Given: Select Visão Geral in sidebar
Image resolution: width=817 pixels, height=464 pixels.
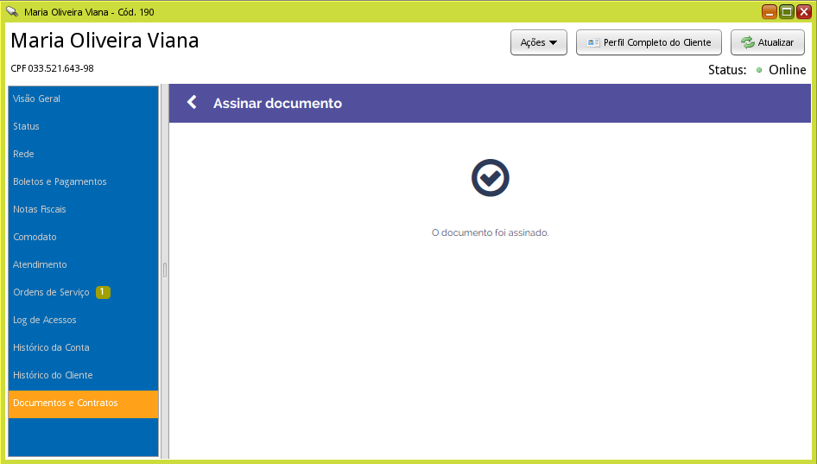Looking at the screenshot, I should (84, 99).
